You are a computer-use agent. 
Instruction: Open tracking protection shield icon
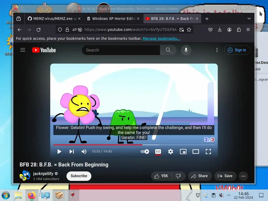60,30
